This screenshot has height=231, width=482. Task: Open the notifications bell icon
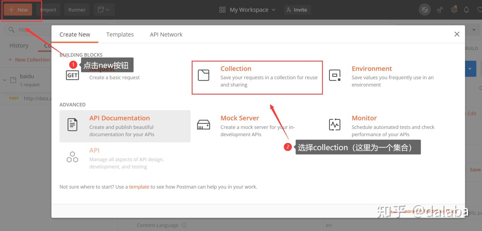tap(466, 10)
